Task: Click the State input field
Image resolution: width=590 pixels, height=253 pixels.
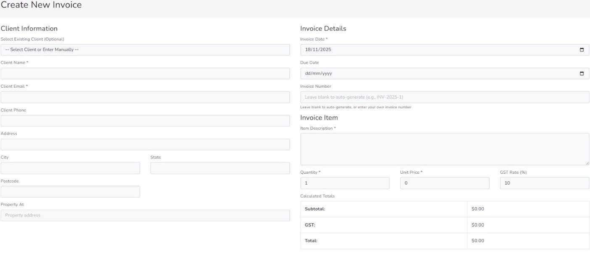Action: (x=220, y=168)
